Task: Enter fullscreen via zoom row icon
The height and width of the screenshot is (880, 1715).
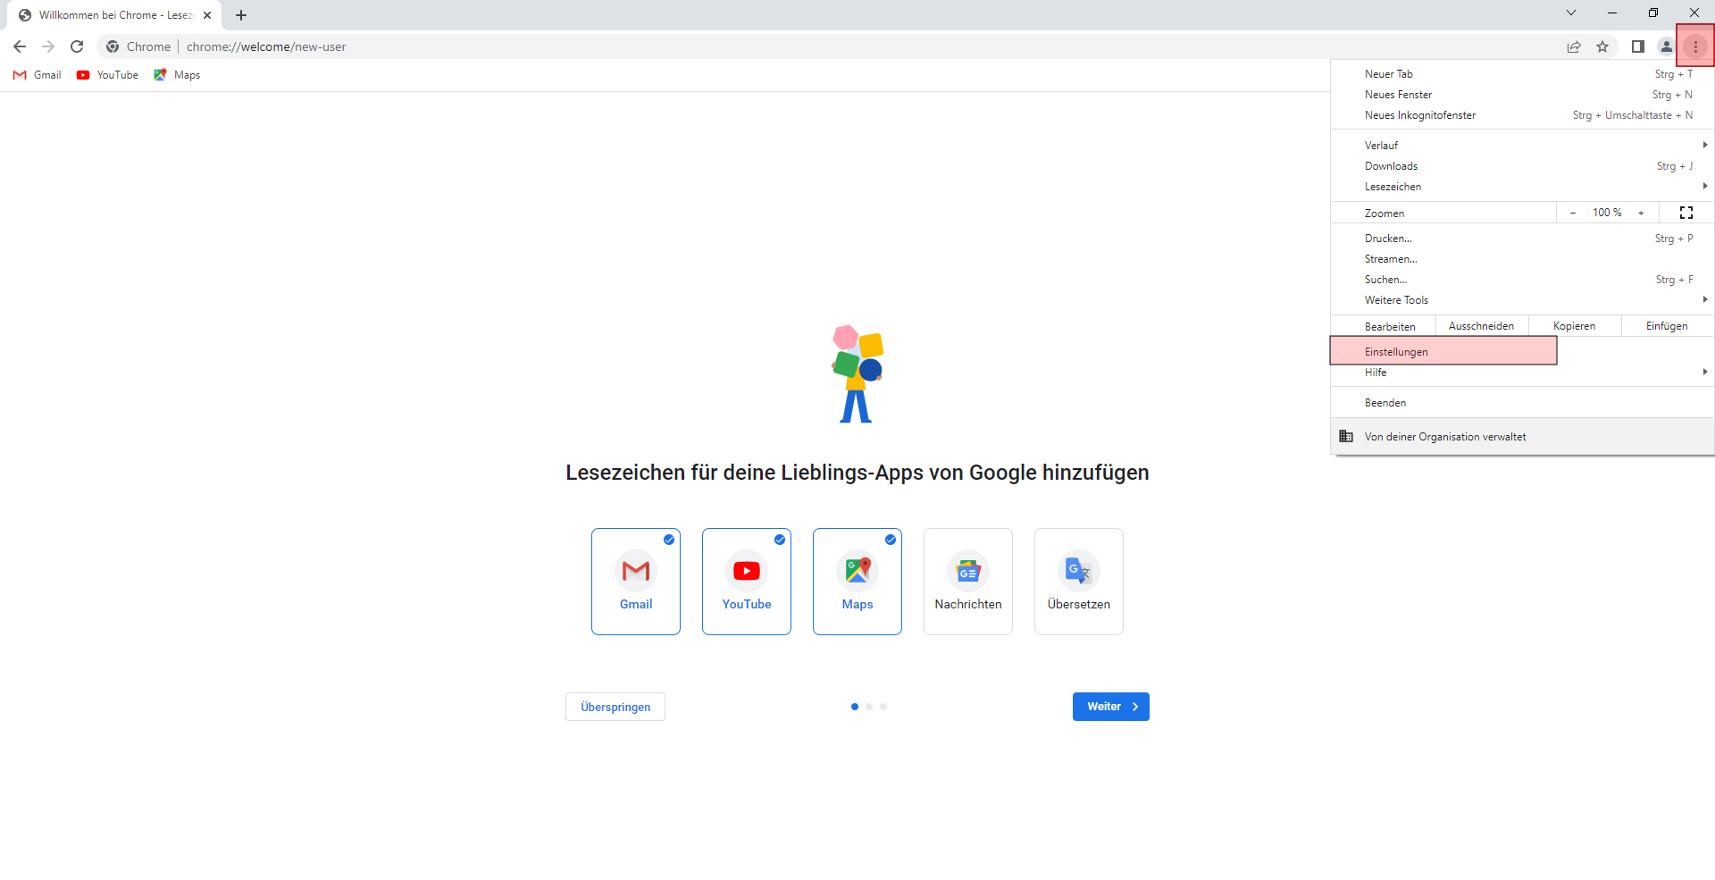Action: (x=1686, y=213)
